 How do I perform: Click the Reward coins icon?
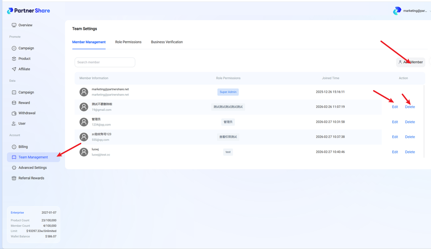(14, 103)
